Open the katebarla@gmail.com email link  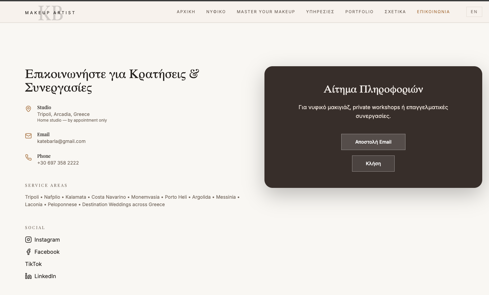point(61,141)
